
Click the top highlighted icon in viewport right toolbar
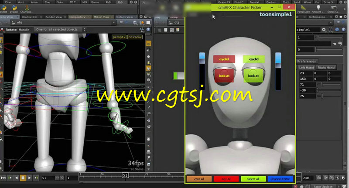(148, 44)
